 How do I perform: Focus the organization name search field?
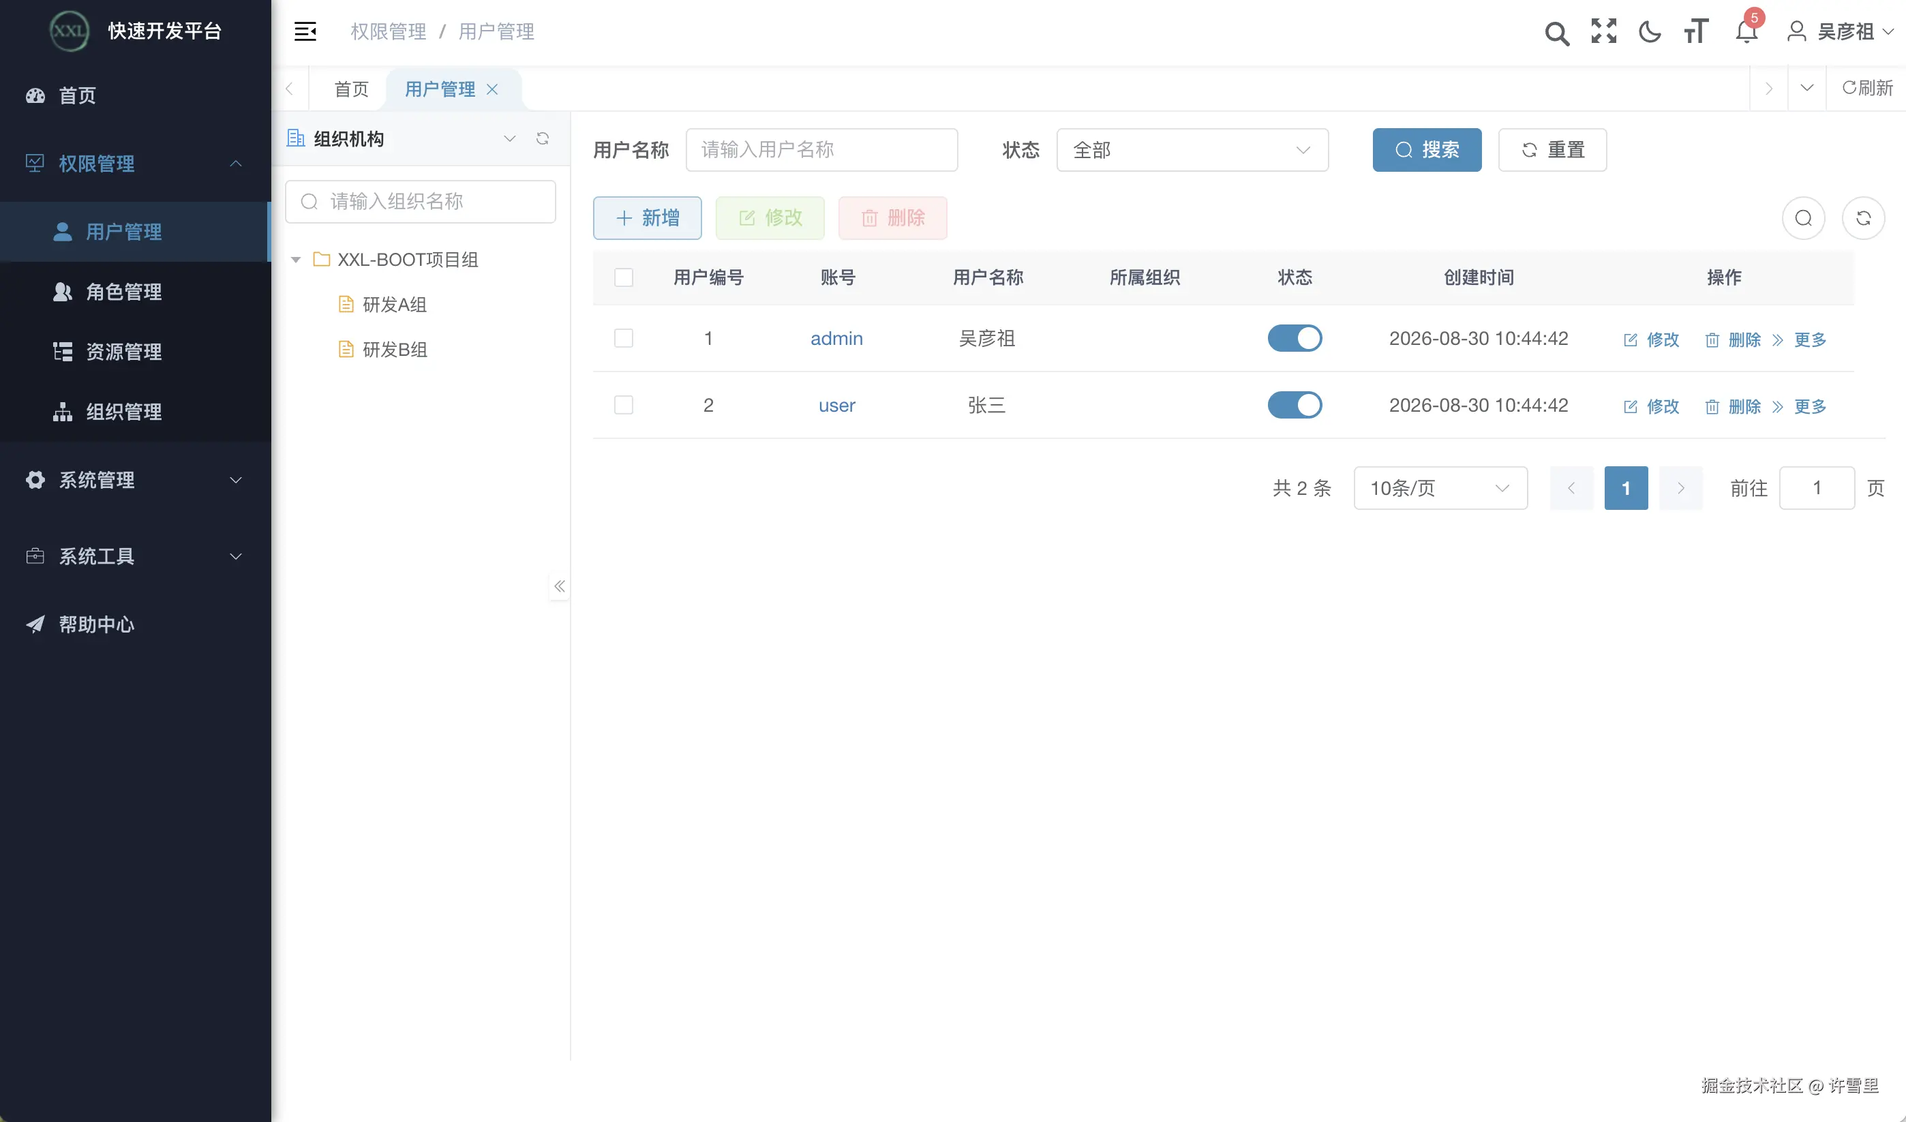pyautogui.click(x=420, y=201)
